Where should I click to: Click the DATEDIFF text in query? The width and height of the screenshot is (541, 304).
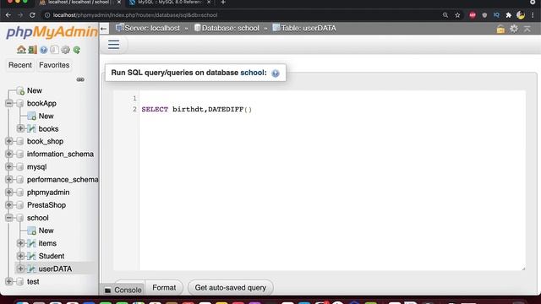point(226,109)
